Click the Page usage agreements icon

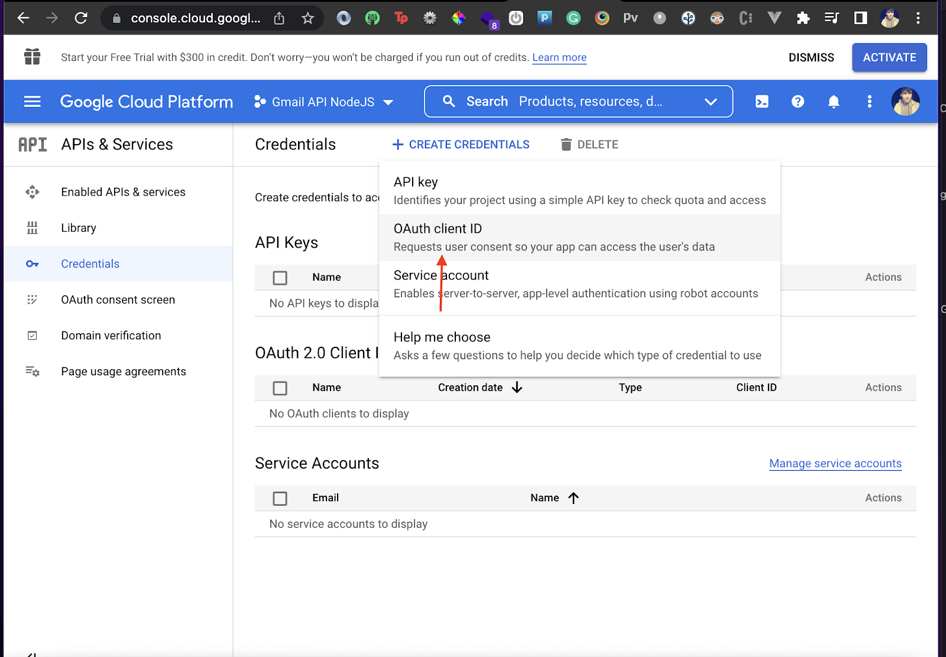[33, 372]
